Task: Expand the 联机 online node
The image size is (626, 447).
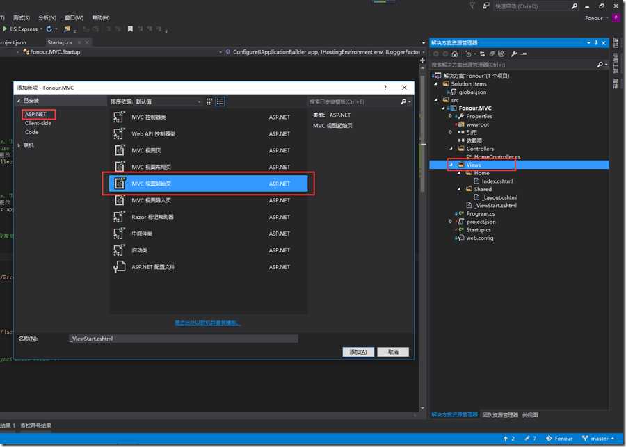Action: (x=19, y=145)
